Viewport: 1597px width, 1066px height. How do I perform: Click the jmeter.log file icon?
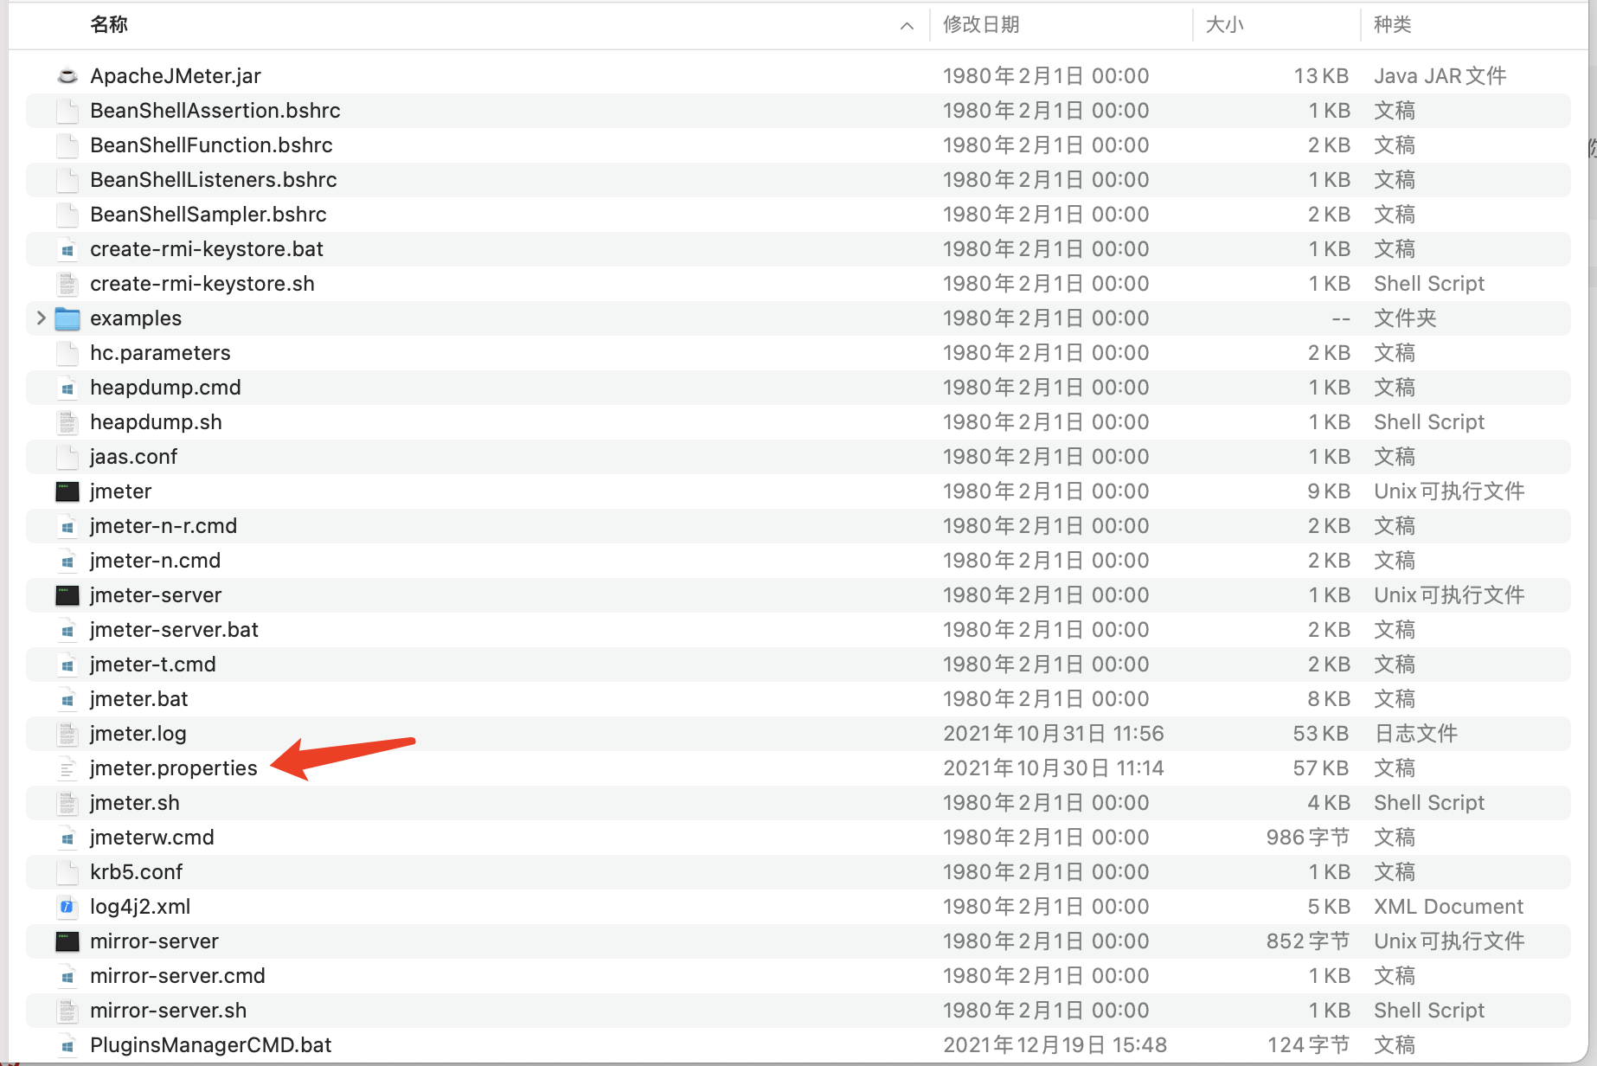(x=67, y=734)
